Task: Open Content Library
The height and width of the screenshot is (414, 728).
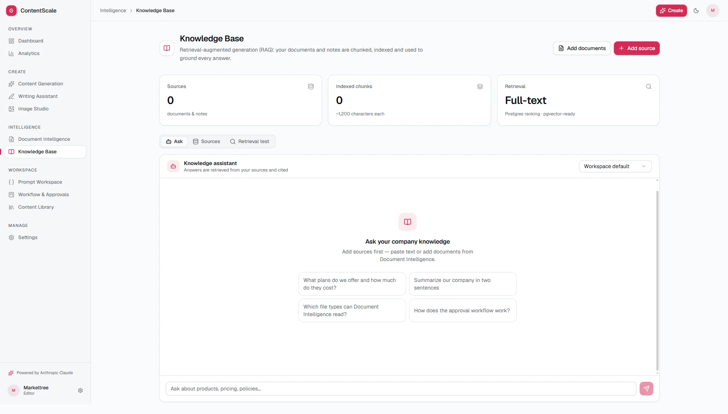Action: click(45, 207)
